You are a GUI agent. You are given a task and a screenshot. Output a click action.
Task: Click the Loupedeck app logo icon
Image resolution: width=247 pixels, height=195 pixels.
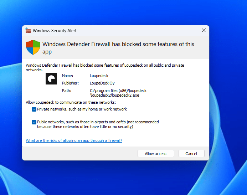tap(51, 79)
